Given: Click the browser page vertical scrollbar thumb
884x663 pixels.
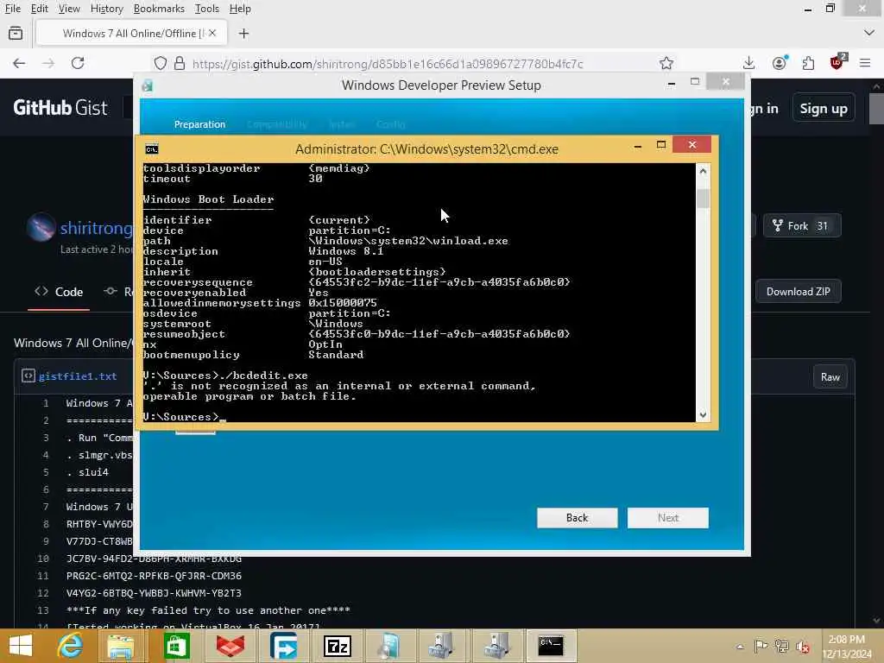Looking at the screenshot, I should (x=877, y=109).
